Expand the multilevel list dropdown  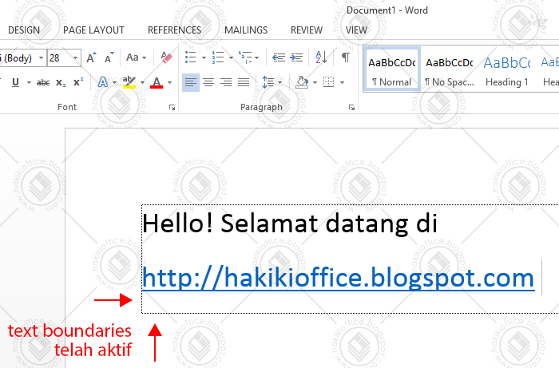coord(257,57)
